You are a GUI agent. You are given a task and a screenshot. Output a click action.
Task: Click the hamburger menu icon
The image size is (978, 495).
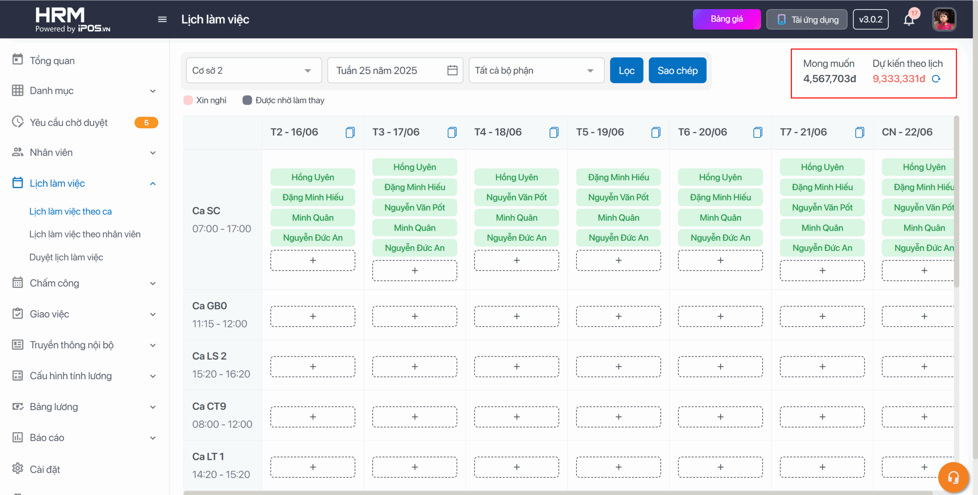click(162, 19)
